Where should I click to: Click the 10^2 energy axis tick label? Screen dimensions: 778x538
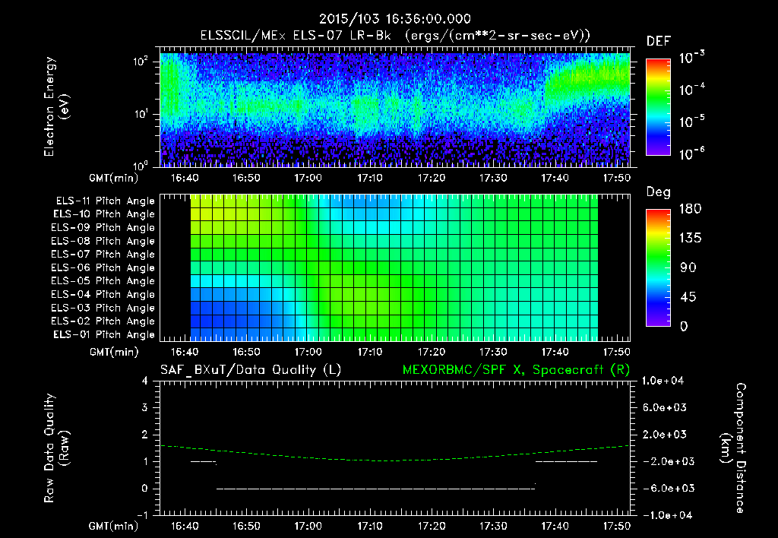[141, 62]
